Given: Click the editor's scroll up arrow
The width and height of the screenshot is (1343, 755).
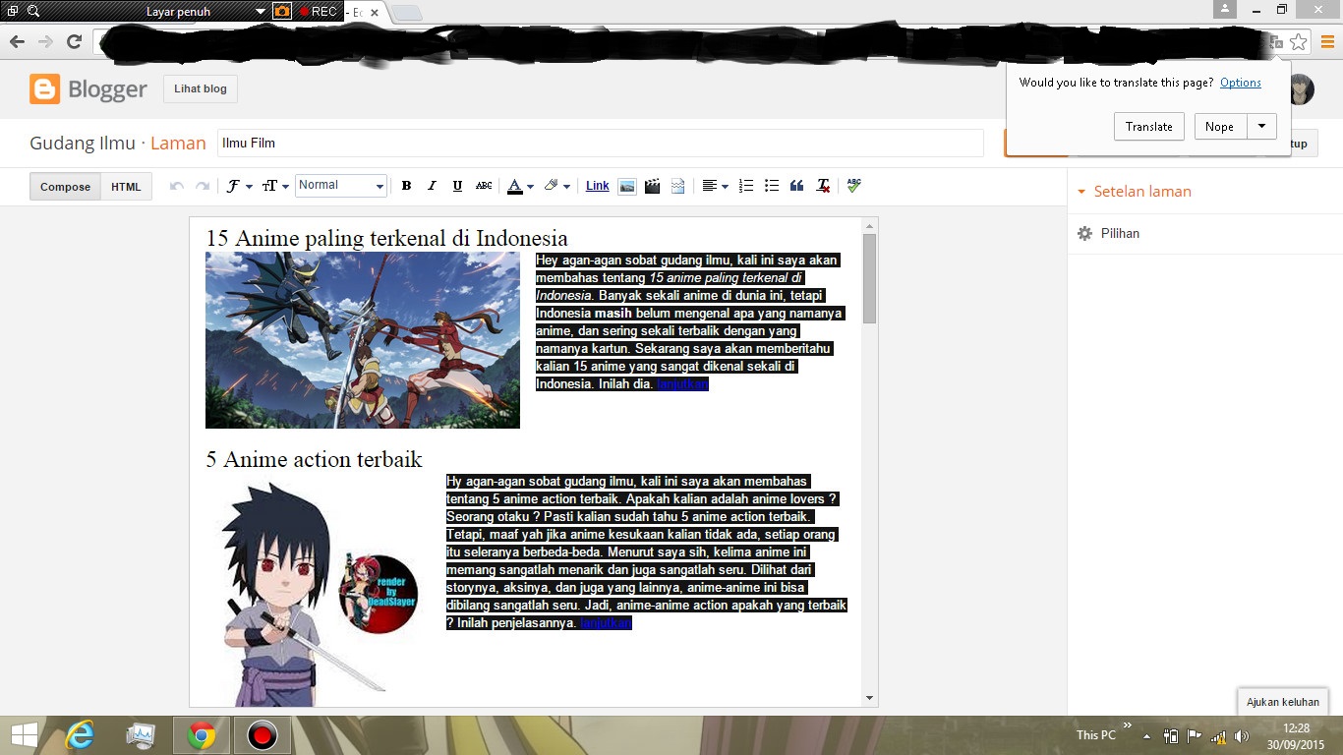Looking at the screenshot, I should click(869, 227).
